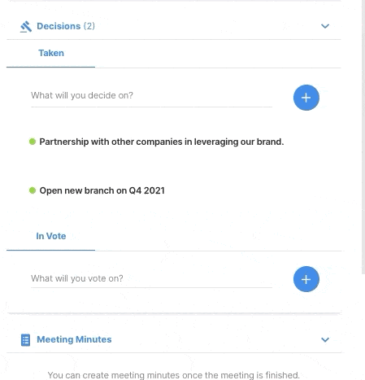Click the green status dot for the Open new branch decision
Screen dimensions: 365x380
[x=33, y=190]
